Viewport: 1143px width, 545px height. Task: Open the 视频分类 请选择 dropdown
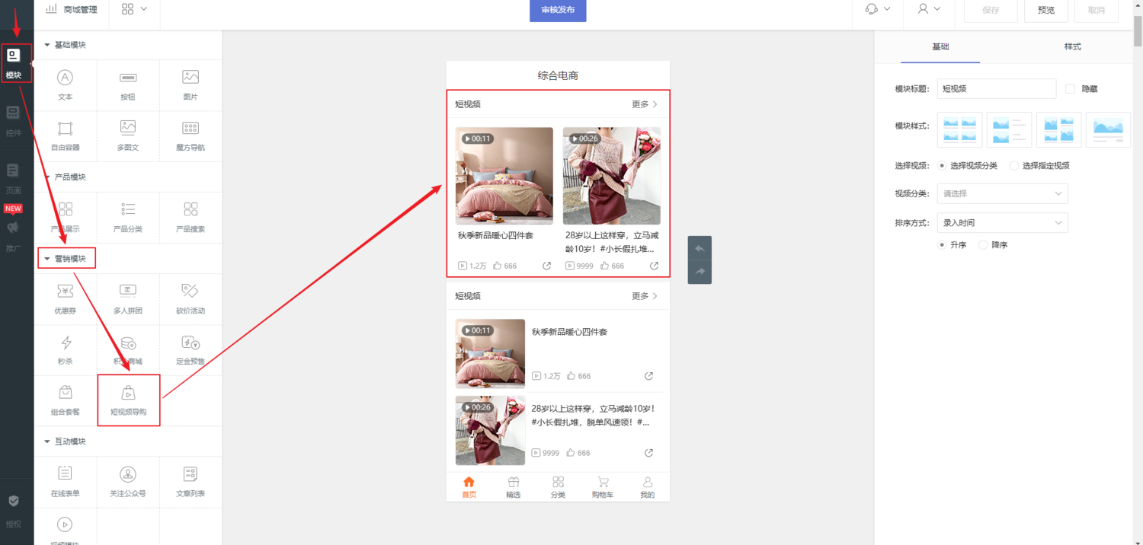(x=1002, y=193)
